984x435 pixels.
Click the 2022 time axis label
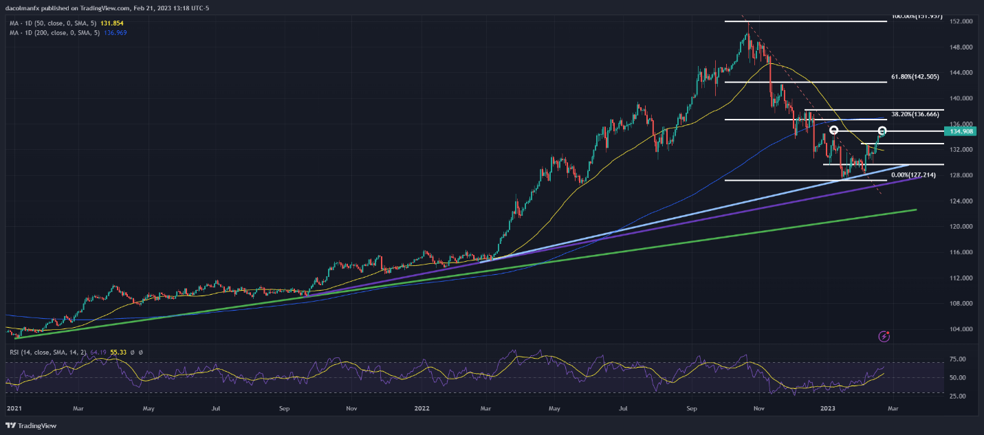[x=422, y=408]
